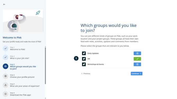Click the Step 5 expertise person icon

(6, 85)
